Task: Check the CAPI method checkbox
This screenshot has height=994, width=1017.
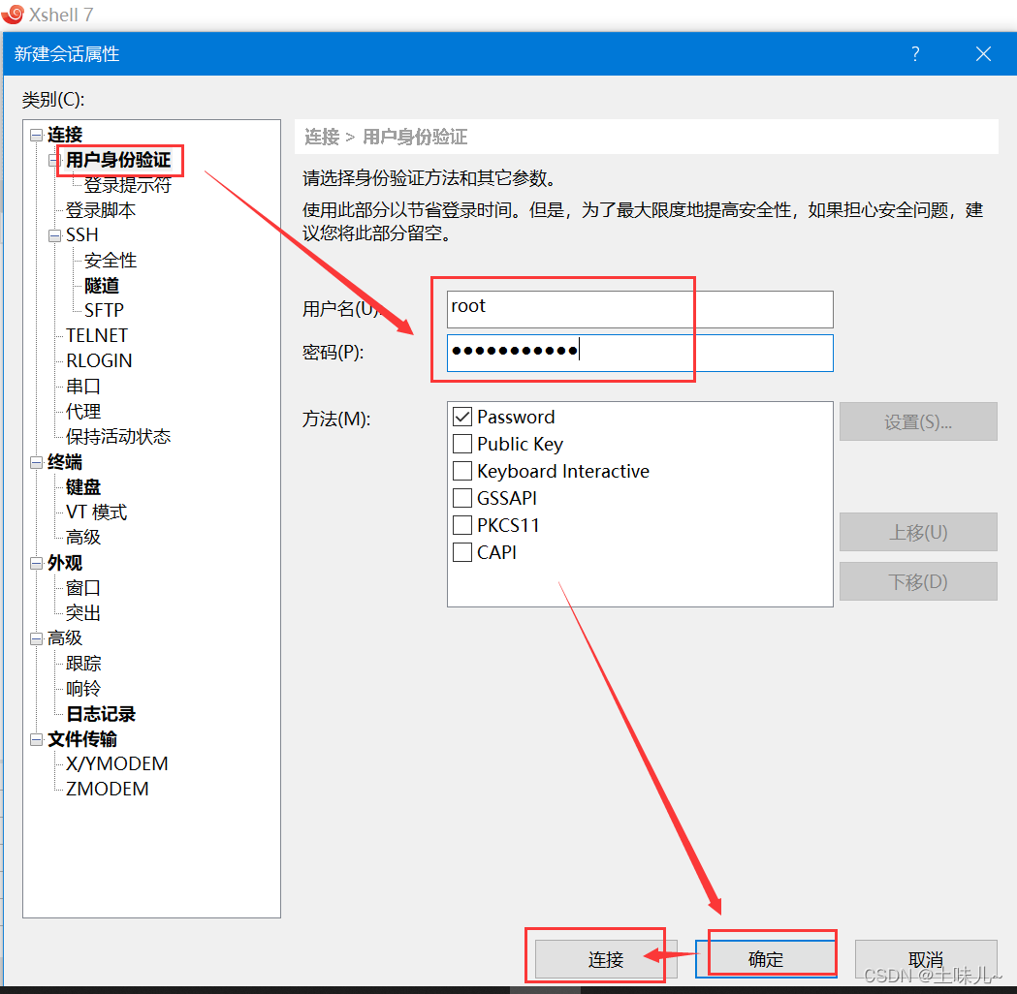Action: click(462, 553)
